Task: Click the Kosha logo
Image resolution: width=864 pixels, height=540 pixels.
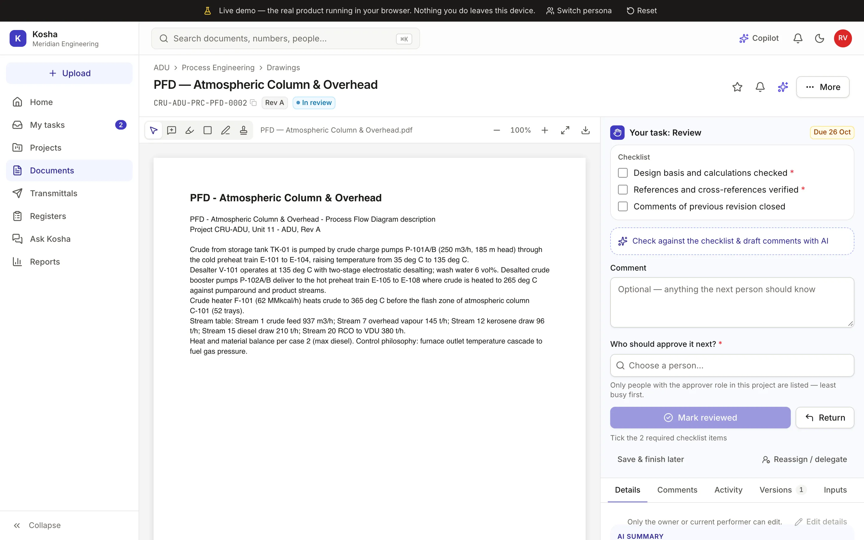Action: pos(18,38)
